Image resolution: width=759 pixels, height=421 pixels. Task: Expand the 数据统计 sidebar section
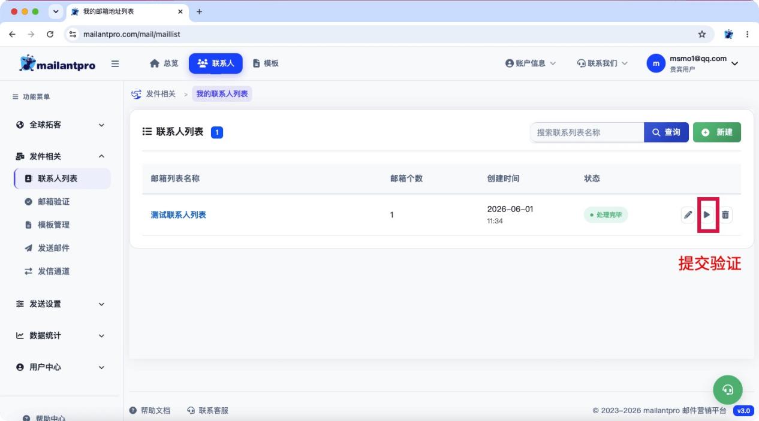(60, 336)
